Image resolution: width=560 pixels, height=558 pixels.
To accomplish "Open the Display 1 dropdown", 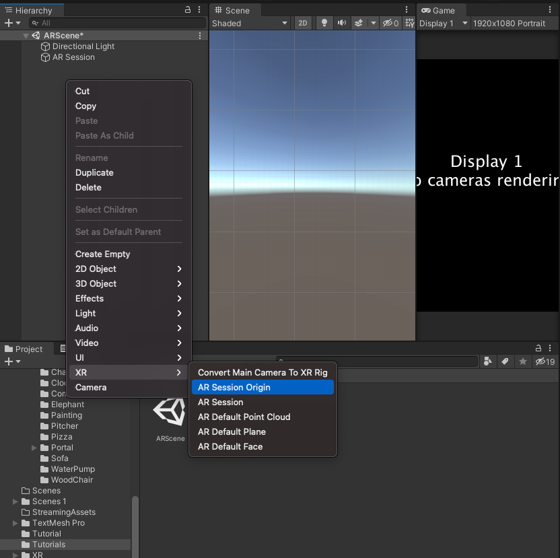I will pyautogui.click(x=443, y=23).
